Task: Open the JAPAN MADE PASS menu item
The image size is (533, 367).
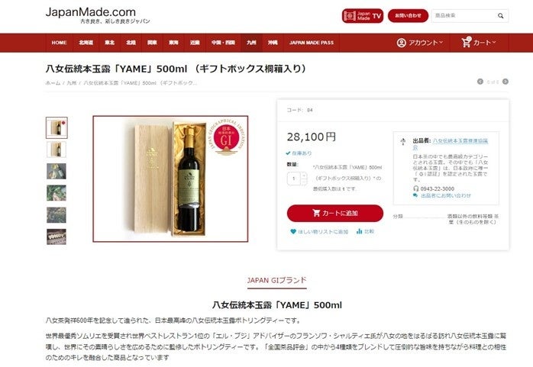Action: click(x=312, y=43)
